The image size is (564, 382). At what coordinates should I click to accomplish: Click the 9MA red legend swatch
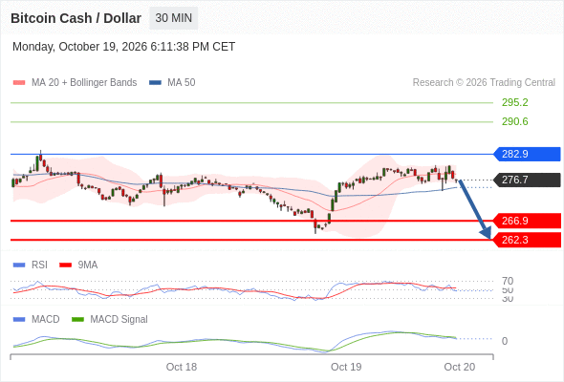pos(65,265)
